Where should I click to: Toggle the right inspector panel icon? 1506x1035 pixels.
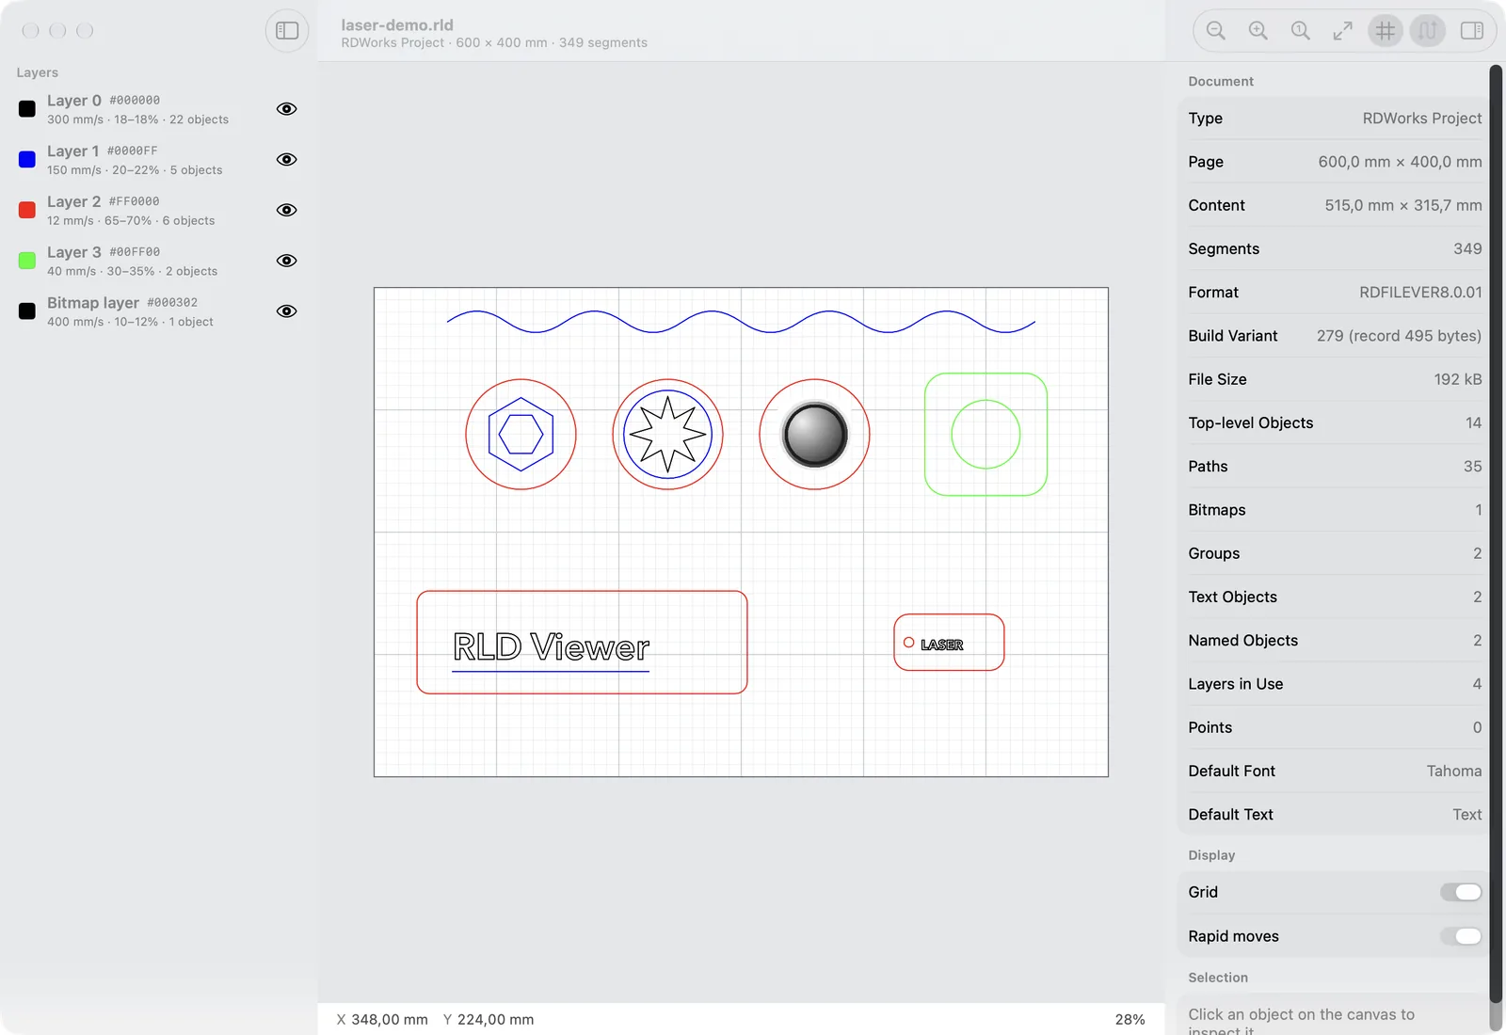tap(1472, 31)
